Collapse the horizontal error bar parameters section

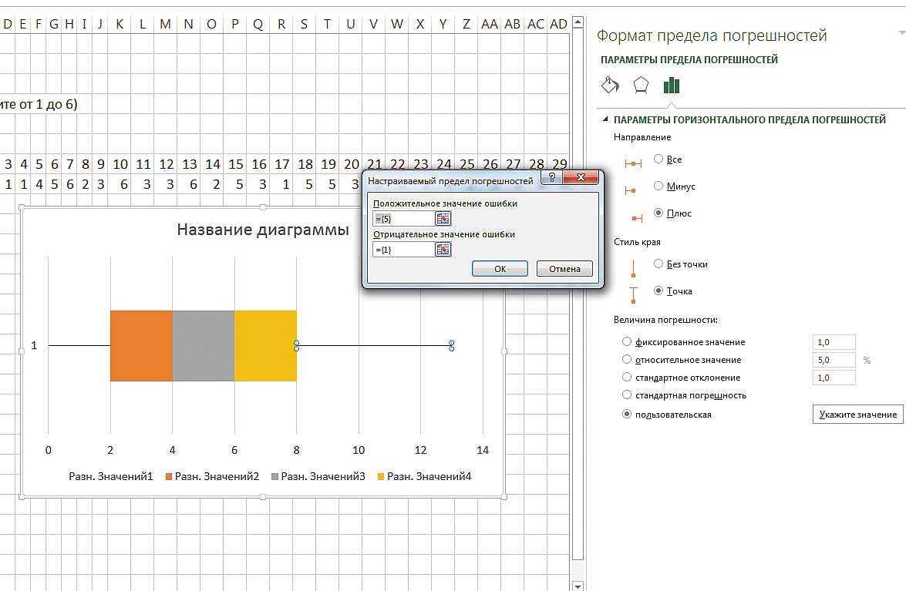(x=605, y=120)
